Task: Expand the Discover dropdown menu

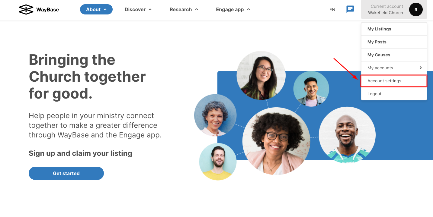Action: point(138,9)
